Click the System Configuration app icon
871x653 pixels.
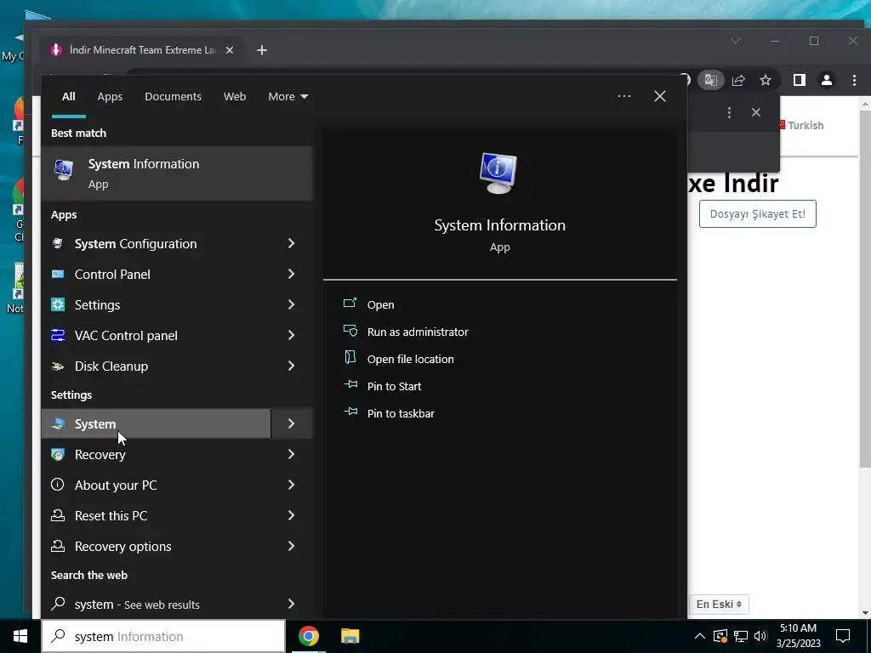tap(58, 244)
